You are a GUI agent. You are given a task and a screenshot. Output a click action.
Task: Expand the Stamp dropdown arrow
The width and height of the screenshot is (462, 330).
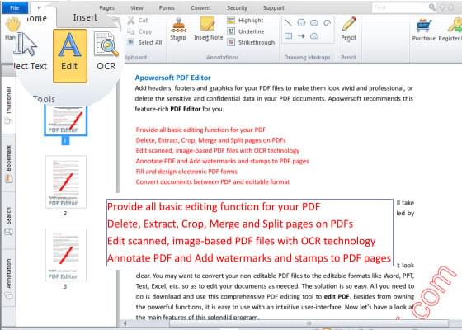[x=178, y=42]
